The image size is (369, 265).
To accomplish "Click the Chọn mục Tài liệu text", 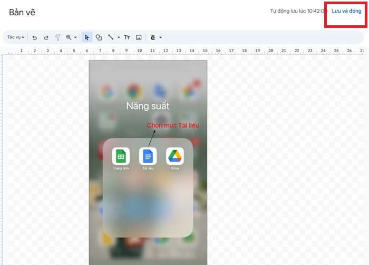I will (x=173, y=125).
